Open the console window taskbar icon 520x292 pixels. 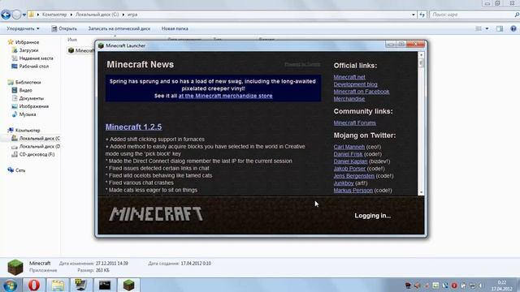point(105,285)
